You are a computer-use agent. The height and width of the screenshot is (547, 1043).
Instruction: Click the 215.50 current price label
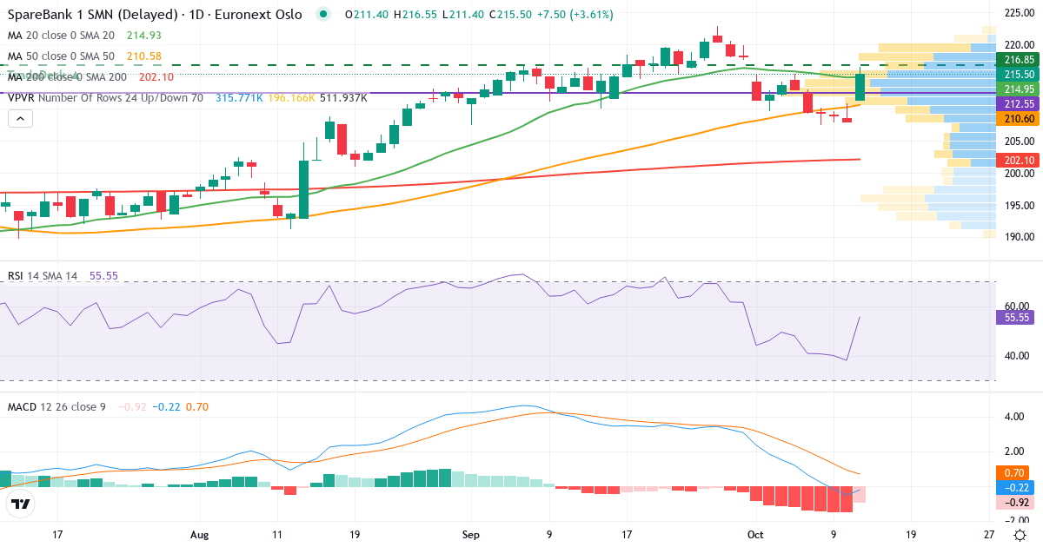click(1018, 75)
